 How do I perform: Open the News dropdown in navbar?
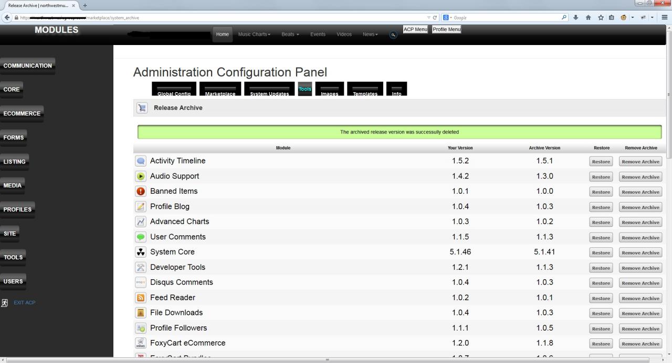click(x=370, y=35)
